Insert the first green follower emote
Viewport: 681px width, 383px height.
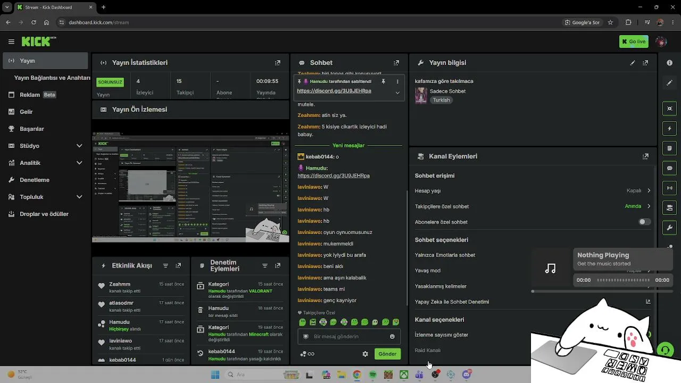pos(302,322)
